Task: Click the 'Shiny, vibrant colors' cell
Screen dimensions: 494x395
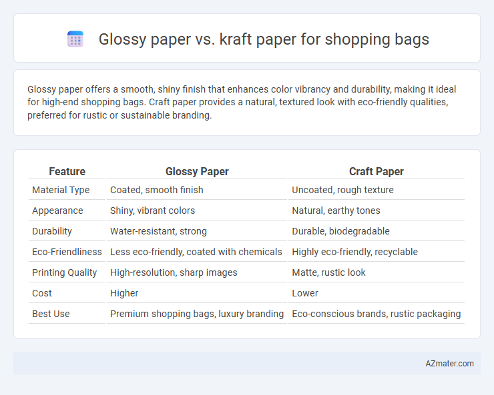Action: point(197,210)
